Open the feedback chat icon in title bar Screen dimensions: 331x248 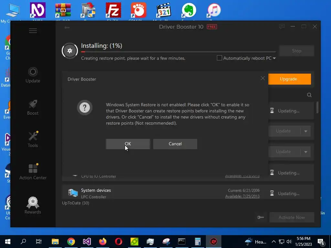pyautogui.click(x=282, y=26)
